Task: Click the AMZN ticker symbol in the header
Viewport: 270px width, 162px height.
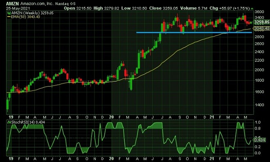Action: 13,4
